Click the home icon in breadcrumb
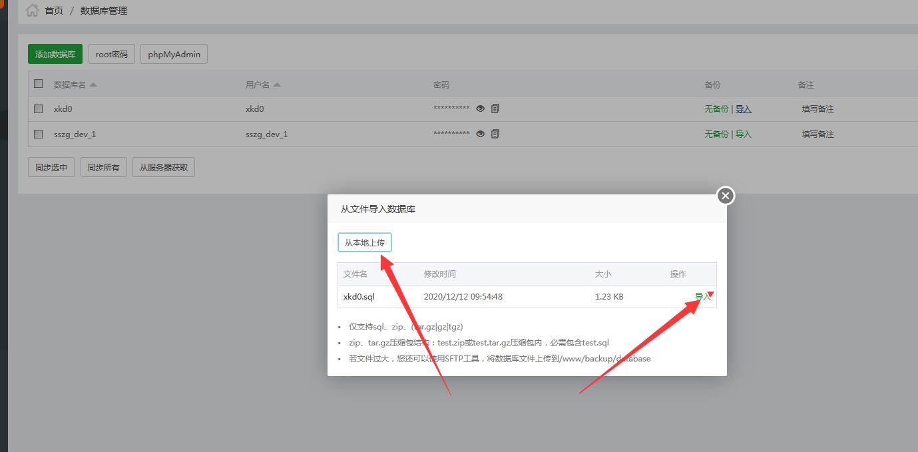918x452 pixels. [x=32, y=11]
